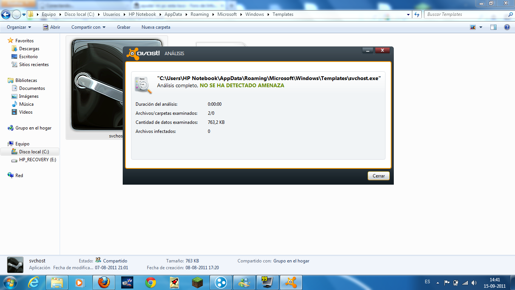Select Roaming in the address breadcrumb
Image resolution: width=515 pixels, height=290 pixels.
coord(200,14)
